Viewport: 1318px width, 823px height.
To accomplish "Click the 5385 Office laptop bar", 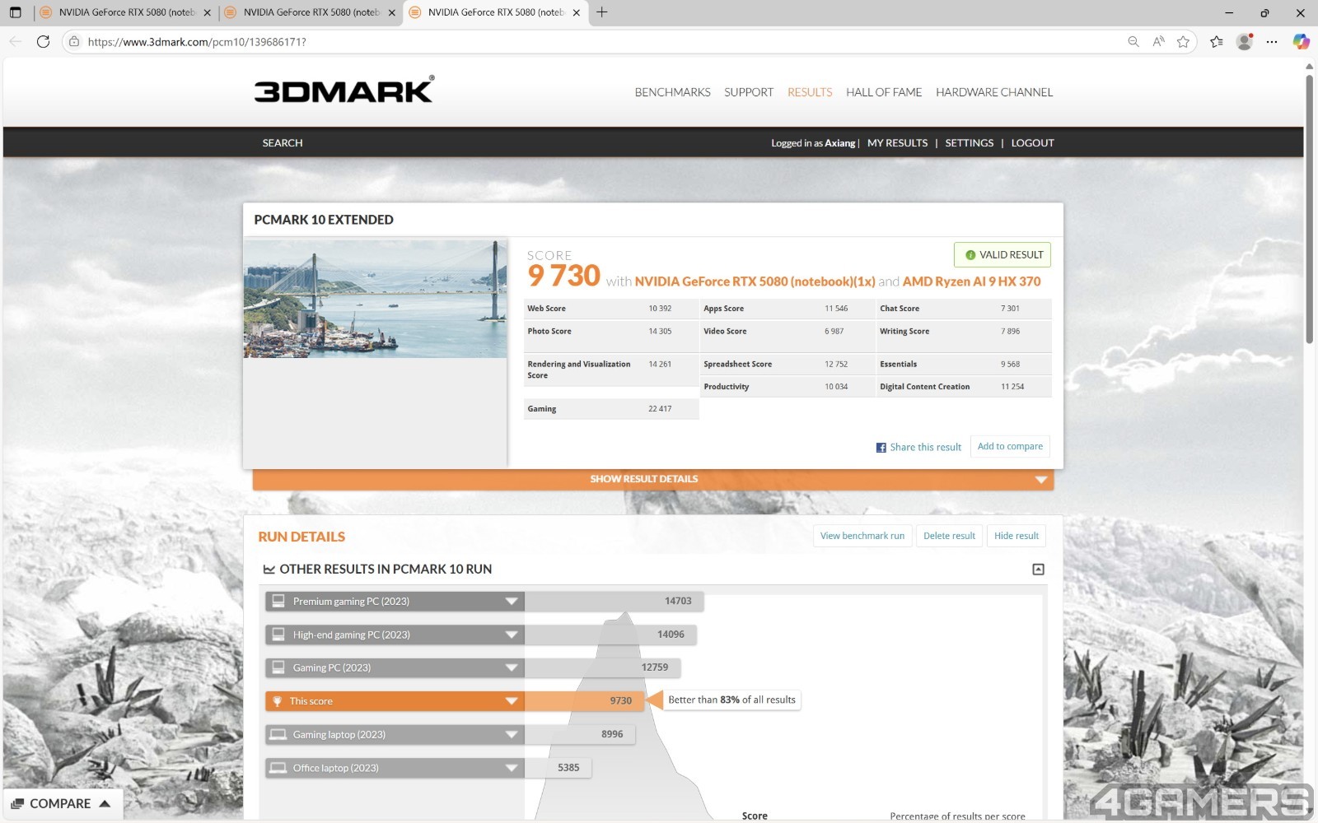I will (x=558, y=768).
